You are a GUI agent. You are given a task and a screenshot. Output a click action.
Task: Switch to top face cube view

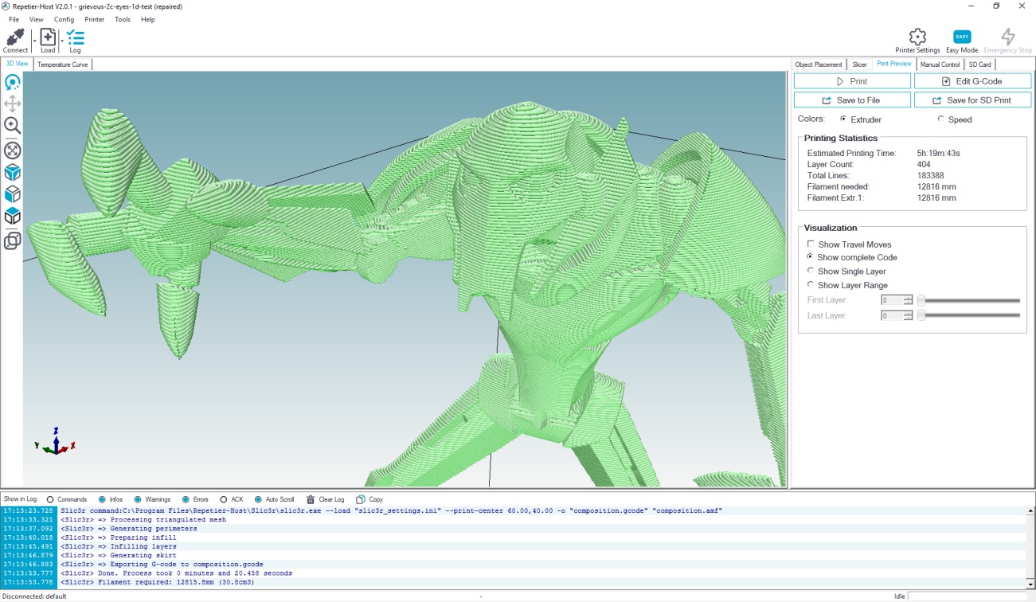click(x=13, y=217)
